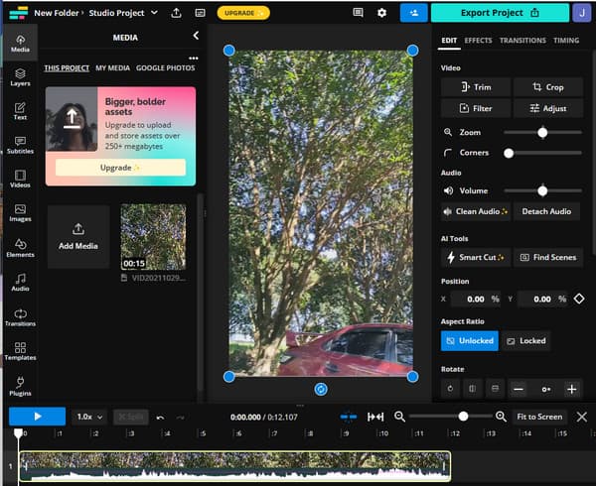Click the fit-to-trim timeline icon
Screen dimensions: 596x486
click(375, 417)
